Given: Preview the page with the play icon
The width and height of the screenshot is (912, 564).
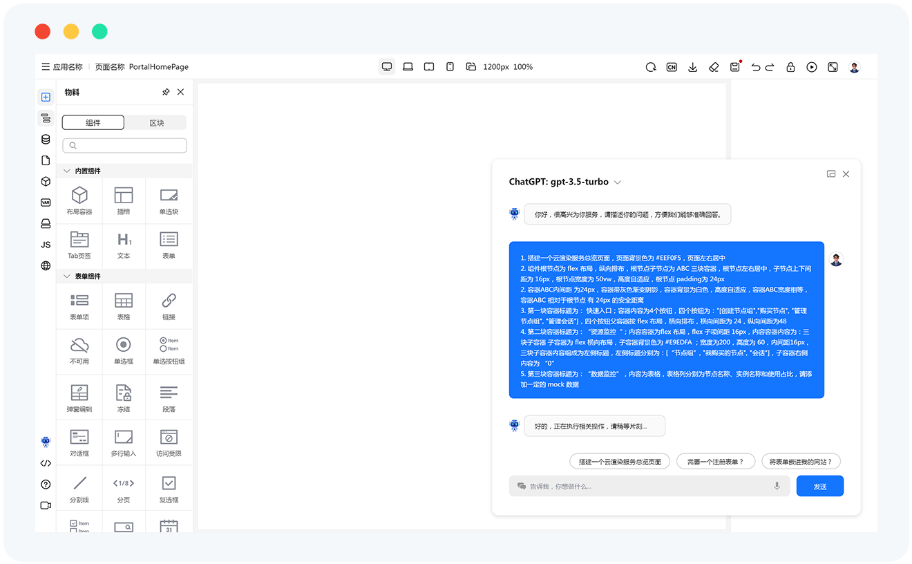Looking at the screenshot, I should tap(811, 66).
